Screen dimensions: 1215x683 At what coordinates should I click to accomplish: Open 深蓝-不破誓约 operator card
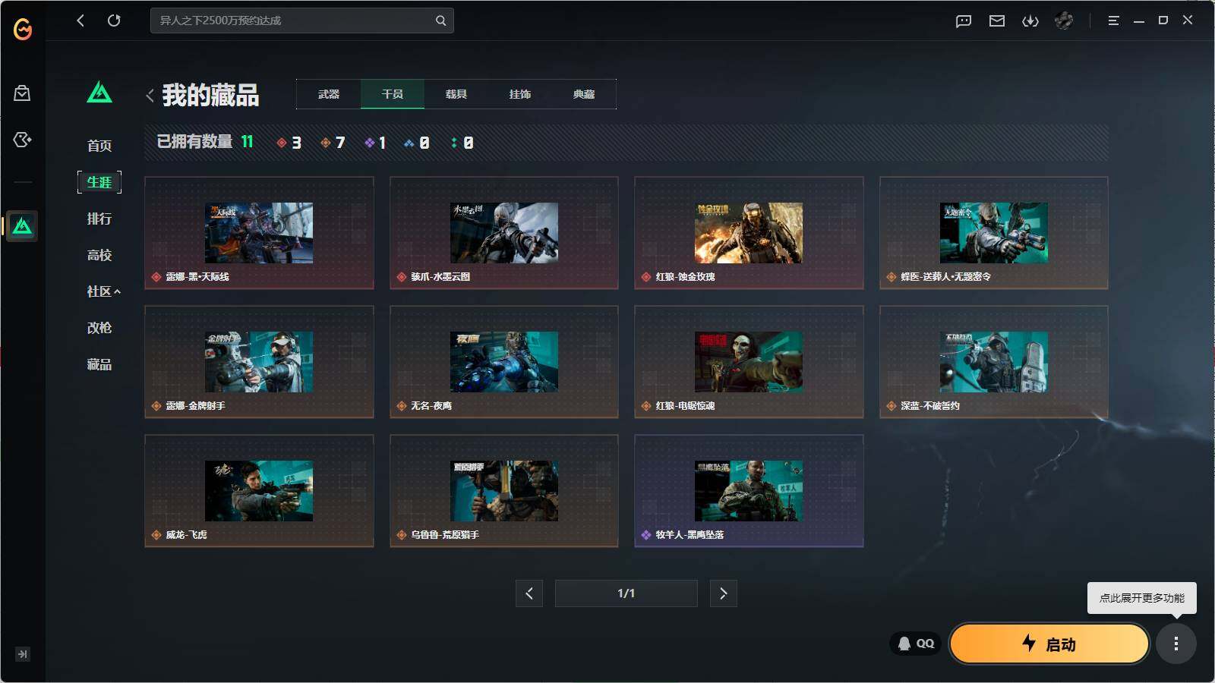click(x=994, y=362)
